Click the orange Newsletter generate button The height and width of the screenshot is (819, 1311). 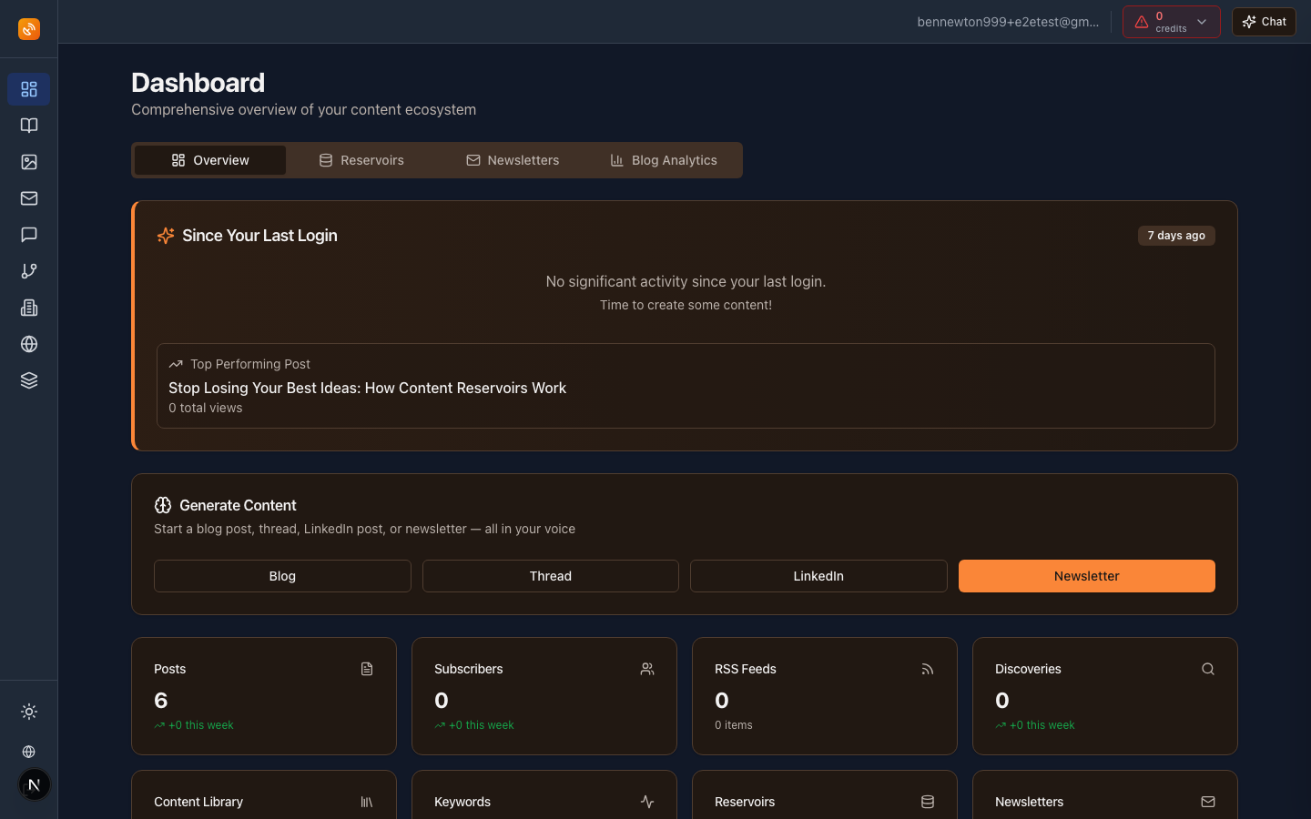click(x=1086, y=576)
